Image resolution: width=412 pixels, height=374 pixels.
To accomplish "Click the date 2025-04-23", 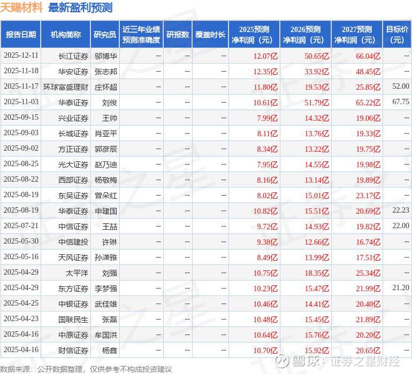I will [x=21, y=318].
